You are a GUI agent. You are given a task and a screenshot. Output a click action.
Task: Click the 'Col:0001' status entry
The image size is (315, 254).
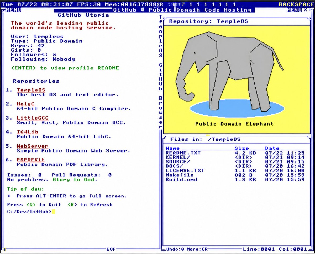pos(293,249)
